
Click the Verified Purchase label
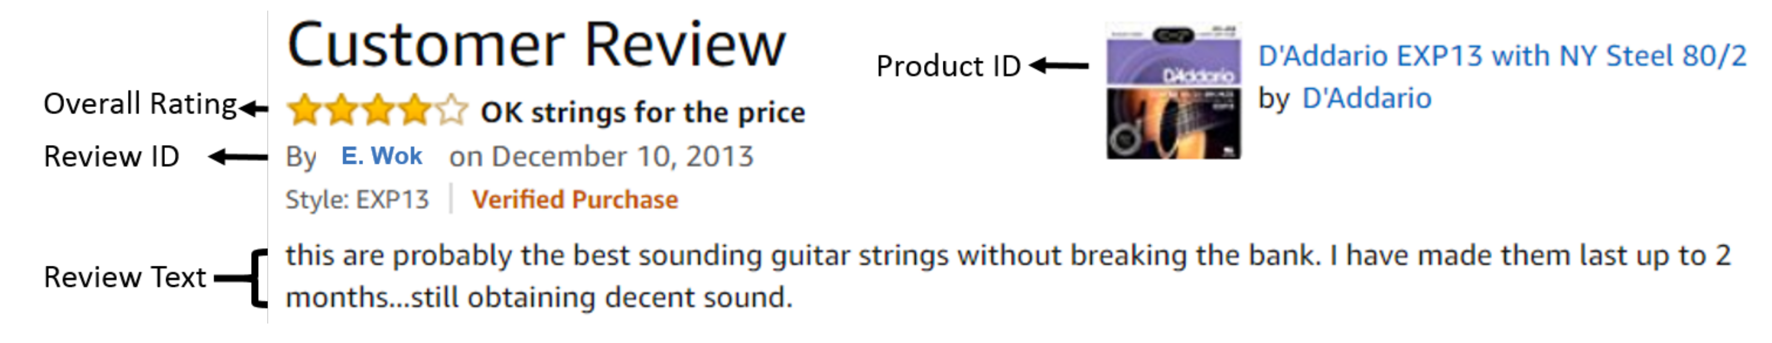574,200
